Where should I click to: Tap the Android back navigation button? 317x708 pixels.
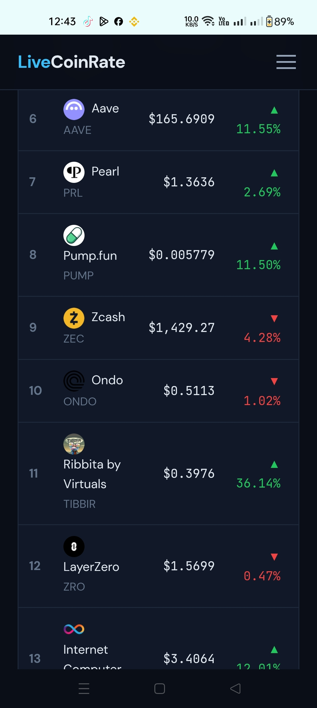point(235,689)
